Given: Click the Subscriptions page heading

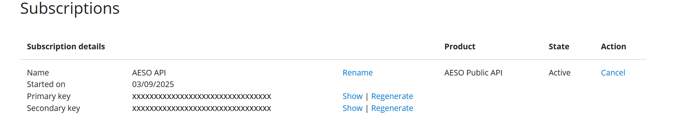Looking at the screenshot, I should [x=70, y=8].
